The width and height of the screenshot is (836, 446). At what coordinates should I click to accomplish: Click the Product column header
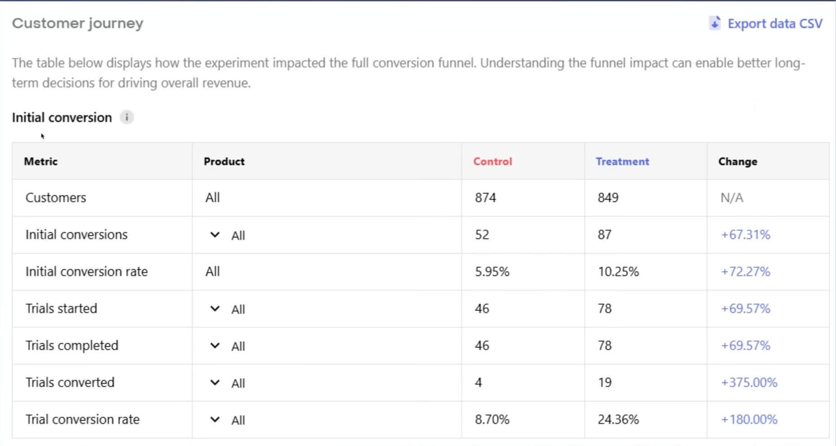click(224, 161)
